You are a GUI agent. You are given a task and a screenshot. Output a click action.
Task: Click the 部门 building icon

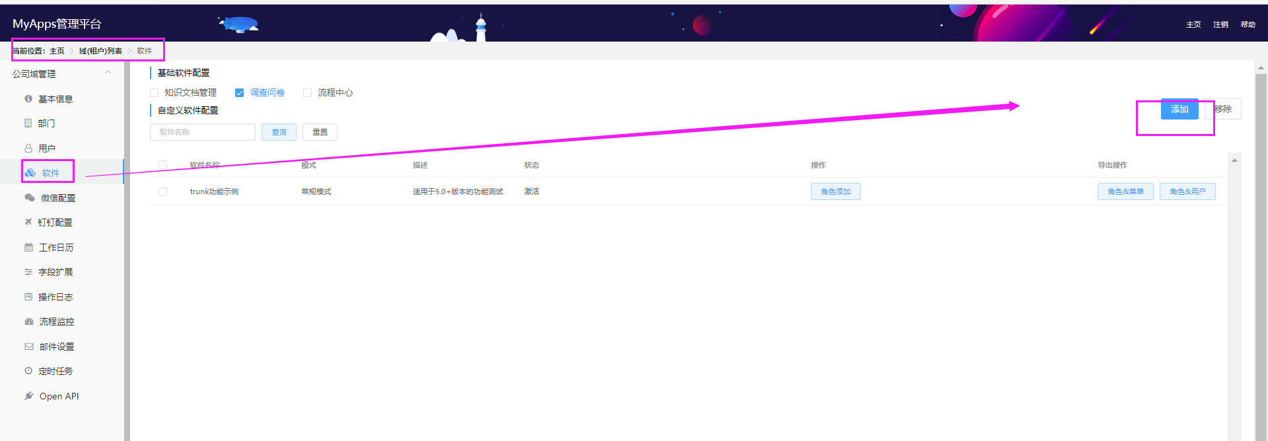tap(28, 123)
